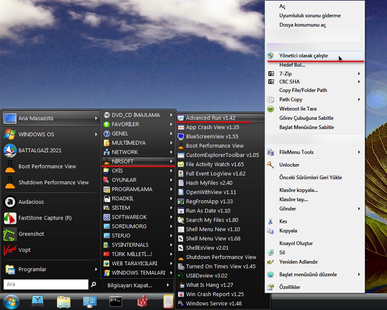The image size is (387, 310).
Task: Click the Unlocker wand icon
Action: pyautogui.click(x=271, y=165)
